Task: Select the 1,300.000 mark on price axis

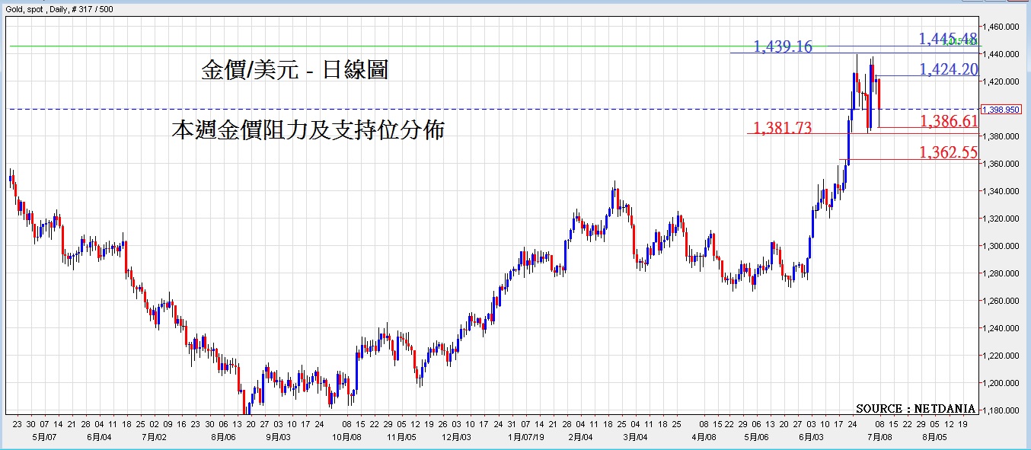Action: pos(1001,246)
